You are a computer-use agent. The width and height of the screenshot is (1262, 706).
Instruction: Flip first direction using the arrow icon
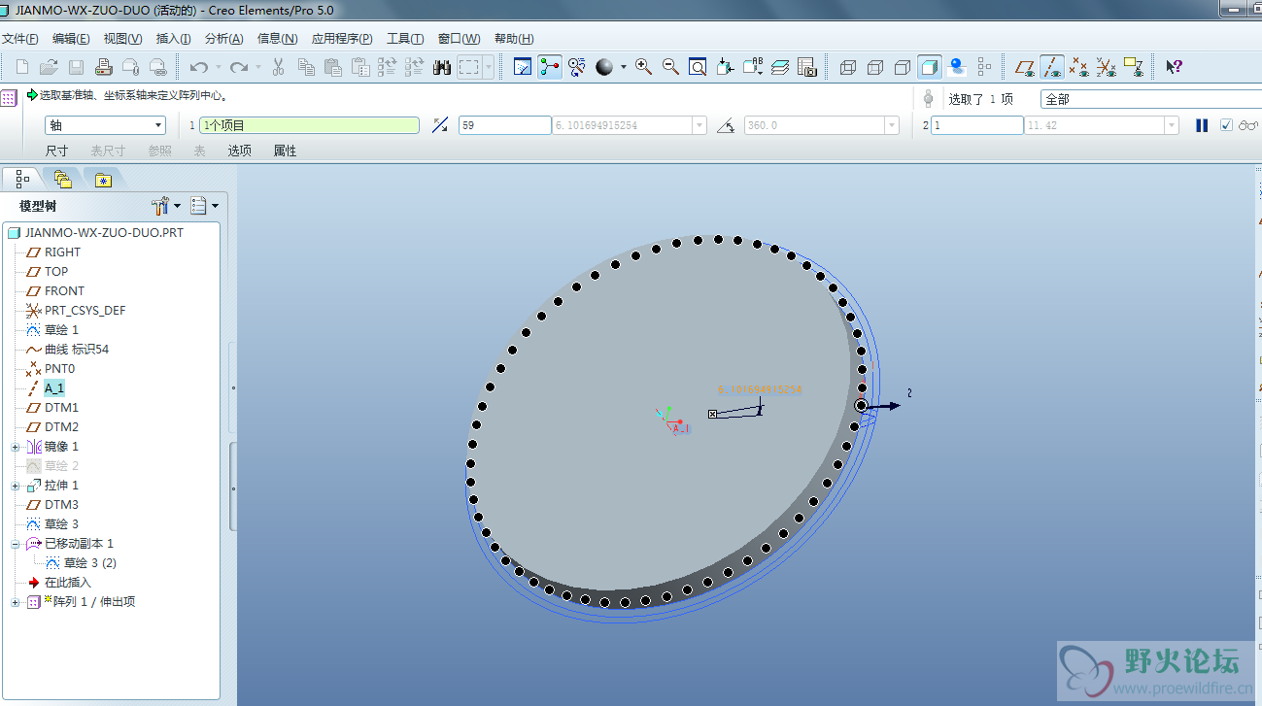coord(440,125)
